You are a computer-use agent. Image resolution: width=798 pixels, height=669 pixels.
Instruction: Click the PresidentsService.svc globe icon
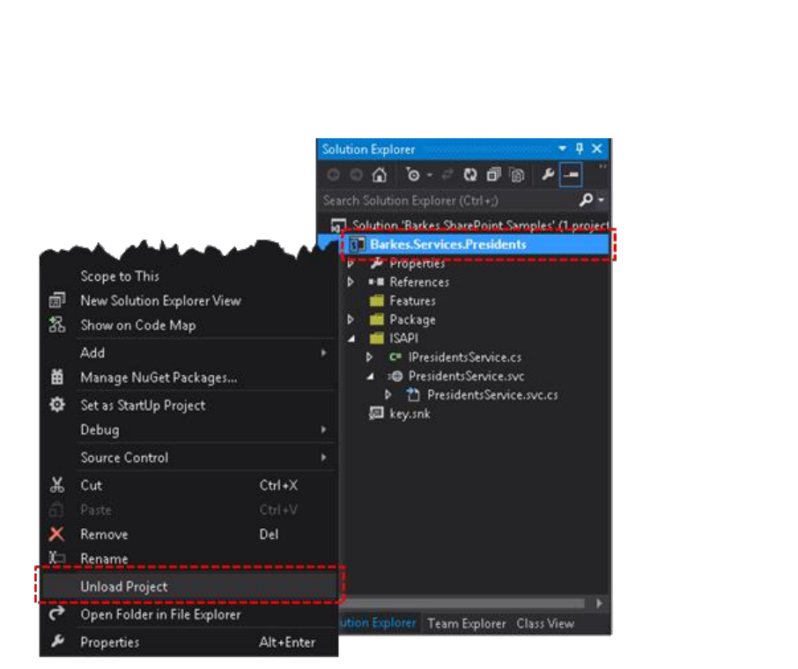(395, 376)
